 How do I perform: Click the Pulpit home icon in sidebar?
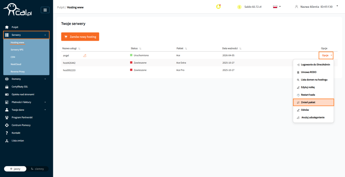tap(7, 27)
